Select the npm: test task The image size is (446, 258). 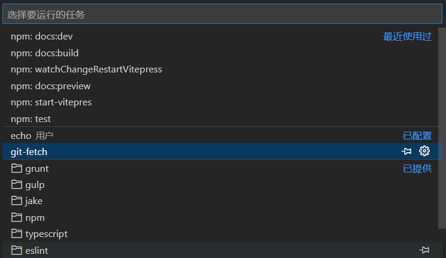[x=31, y=119]
